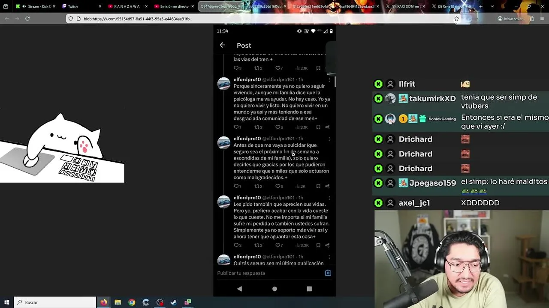549x308 pixels.
Task: Open Steam from the taskbar
Action: click(x=173, y=302)
